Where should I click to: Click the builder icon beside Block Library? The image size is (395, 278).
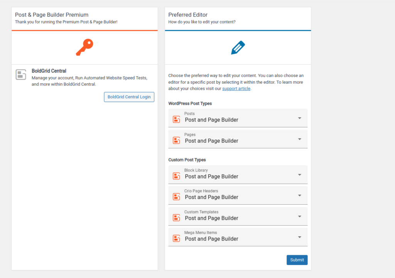click(176, 176)
